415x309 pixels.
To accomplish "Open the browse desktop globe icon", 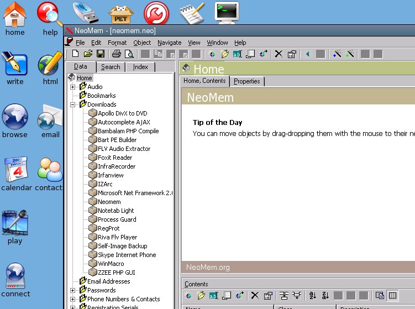I will 15,121.
